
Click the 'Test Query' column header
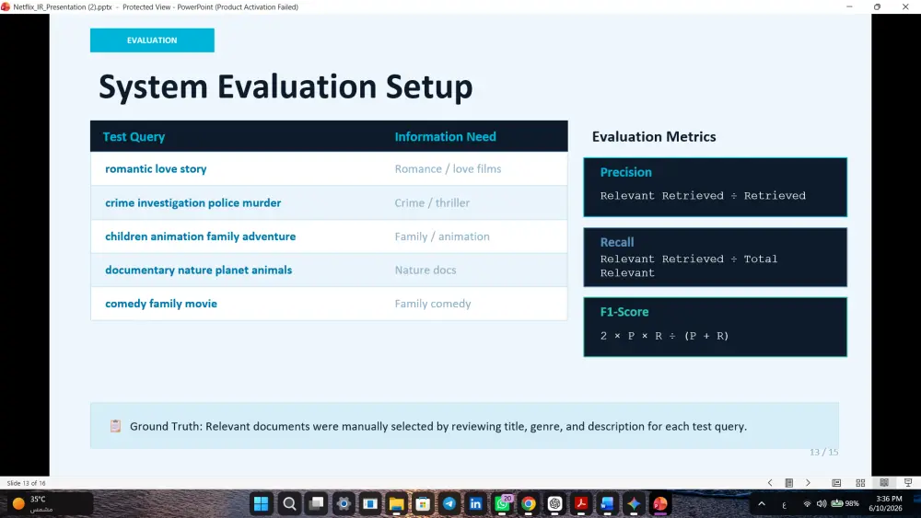pos(134,137)
